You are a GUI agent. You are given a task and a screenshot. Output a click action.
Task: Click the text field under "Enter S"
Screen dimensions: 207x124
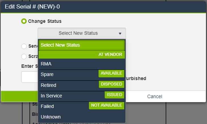(29, 77)
